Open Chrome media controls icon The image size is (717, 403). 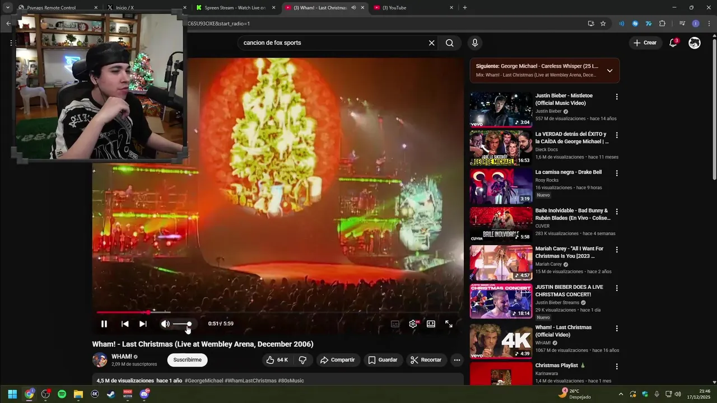(682, 24)
